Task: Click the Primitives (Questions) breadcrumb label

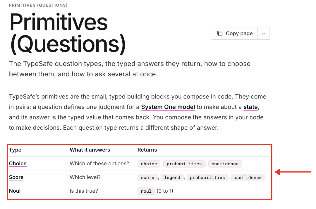Action: click(x=38, y=5)
